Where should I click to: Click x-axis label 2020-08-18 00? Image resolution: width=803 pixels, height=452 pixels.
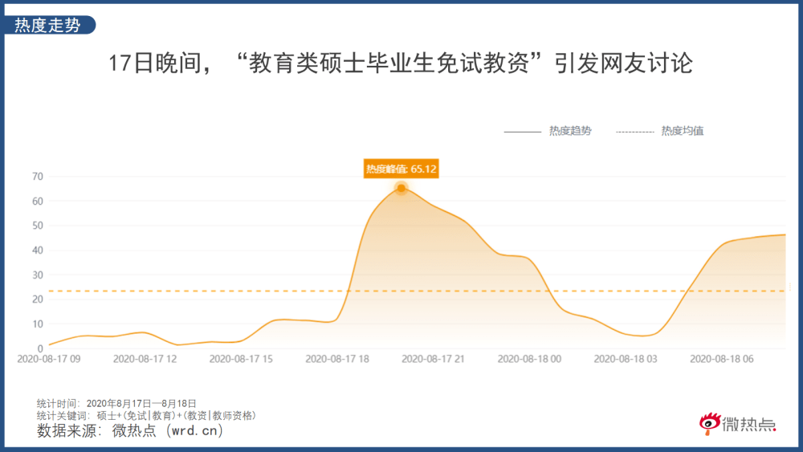pos(529,359)
